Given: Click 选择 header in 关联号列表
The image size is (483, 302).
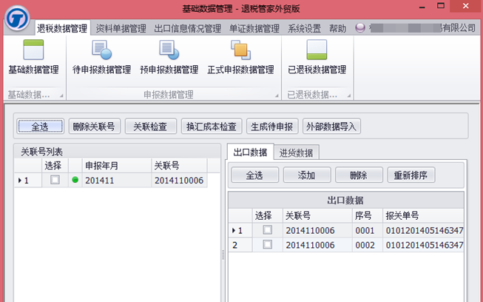Looking at the screenshot, I should [x=55, y=166].
